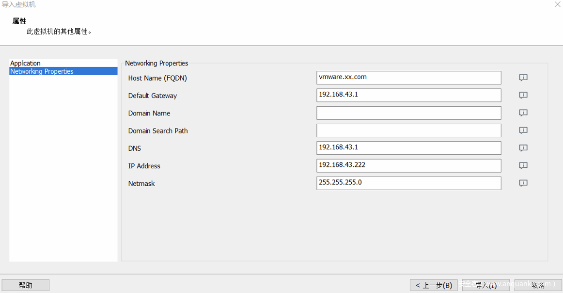The width and height of the screenshot is (563, 293).
Task: Click the Netmask field with 255.255.255.0
Action: pos(408,183)
